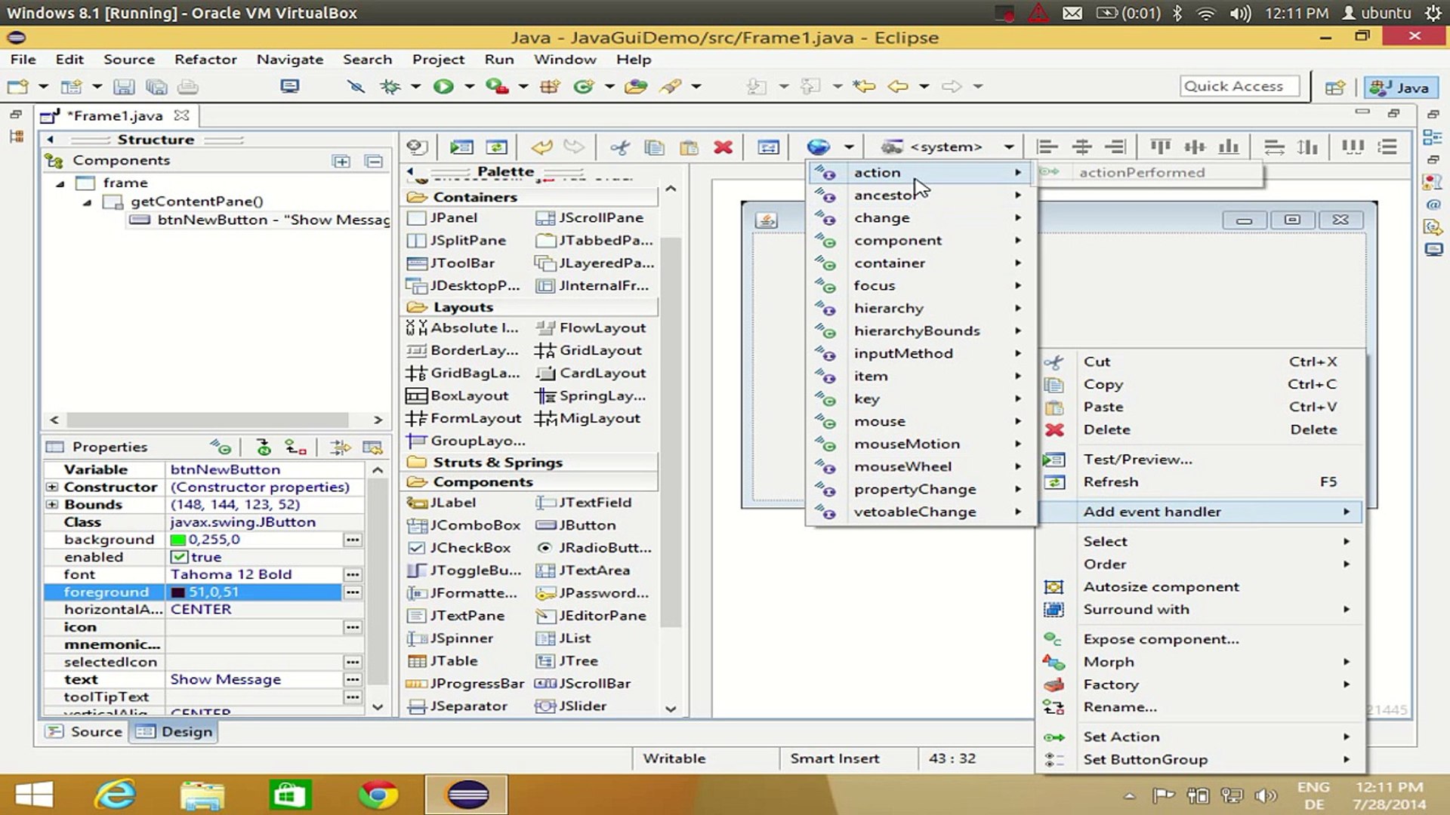Viewport: 1450px width, 815px height.
Task: Open the Navigate menu
Action: (x=289, y=60)
